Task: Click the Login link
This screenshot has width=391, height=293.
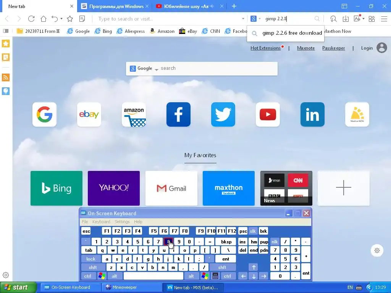Action: (367, 48)
